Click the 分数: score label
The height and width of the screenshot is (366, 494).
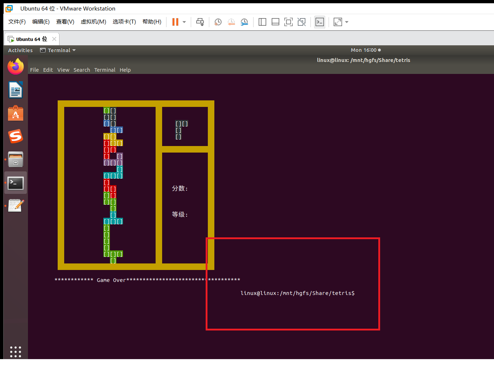tap(180, 188)
